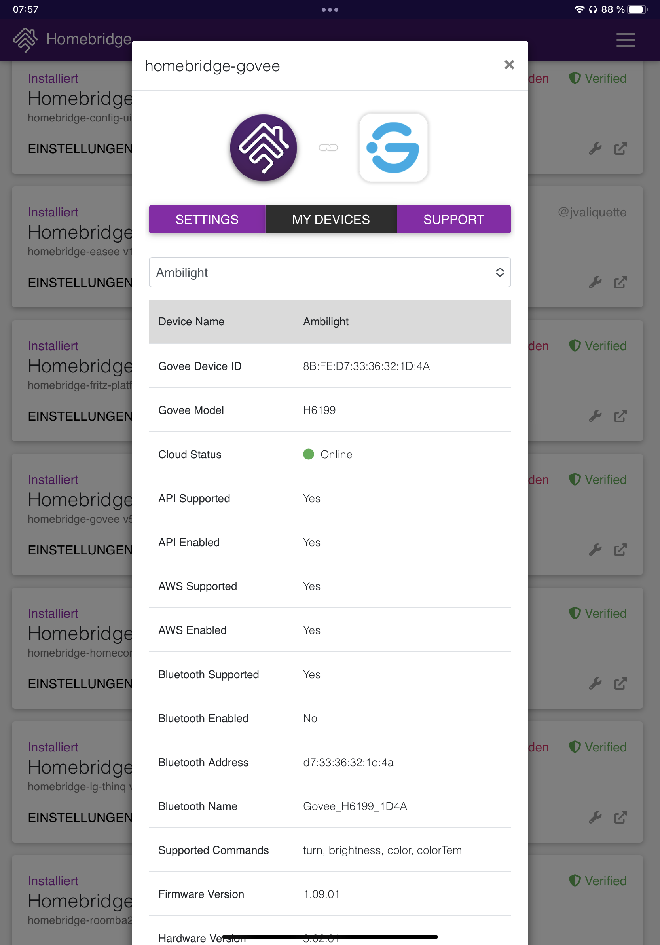This screenshot has height=945, width=660.
Task: Open the hamburger navigation menu
Action: (625, 40)
